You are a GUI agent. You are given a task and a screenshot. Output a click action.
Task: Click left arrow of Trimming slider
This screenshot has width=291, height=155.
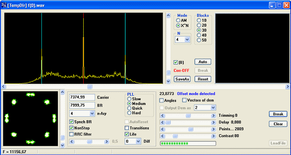(162, 116)
